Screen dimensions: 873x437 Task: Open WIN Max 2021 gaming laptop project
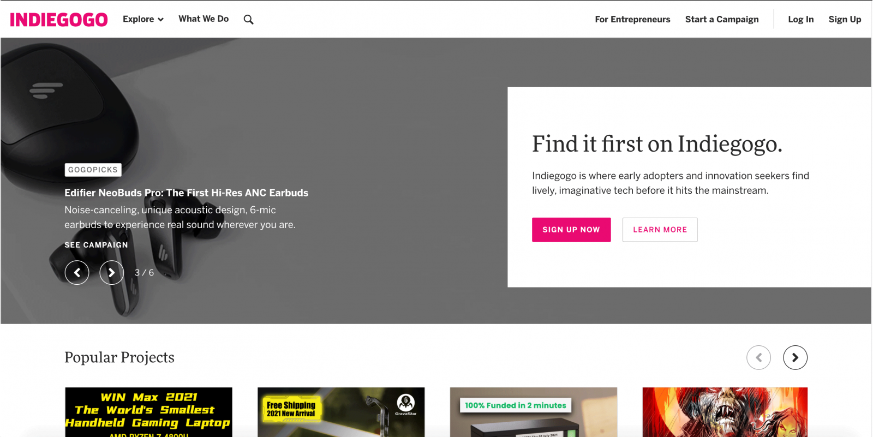(148, 412)
